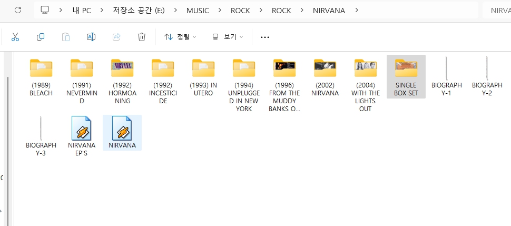Select the SINGLE BOX SET folder
511x226 pixels.
tap(406, 76)
